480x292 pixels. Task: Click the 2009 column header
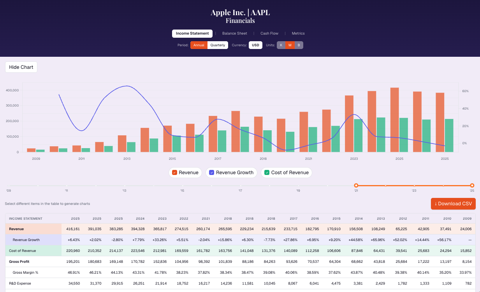[467, 219]
